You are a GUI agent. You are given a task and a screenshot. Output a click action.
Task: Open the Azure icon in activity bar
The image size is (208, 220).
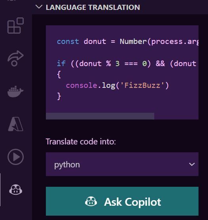click(x=15, y=124)
